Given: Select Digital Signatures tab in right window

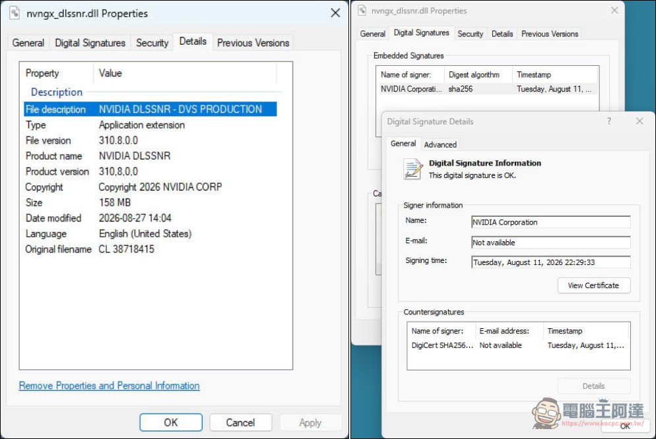Looking at the screenshot, I should 421,32.
